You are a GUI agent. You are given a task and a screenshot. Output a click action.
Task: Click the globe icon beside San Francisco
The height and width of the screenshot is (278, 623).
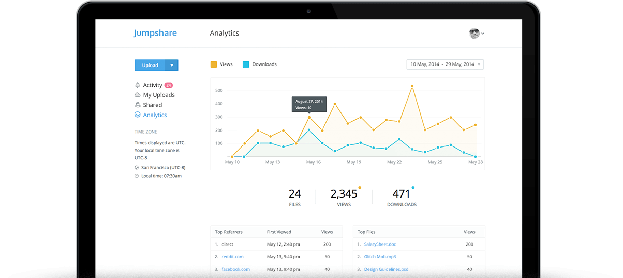(137, 168)
